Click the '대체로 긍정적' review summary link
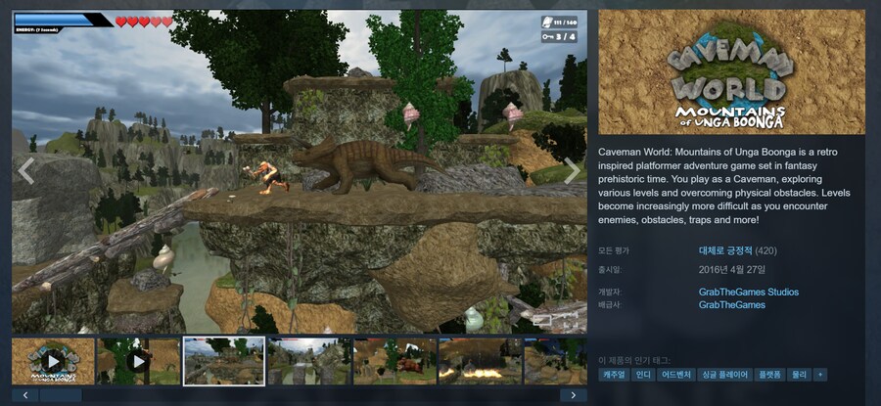 (x=719, y=250)
